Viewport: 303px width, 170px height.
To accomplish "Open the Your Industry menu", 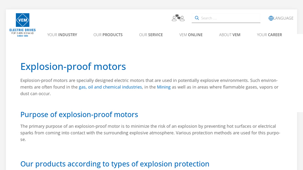I will point(62,35).
